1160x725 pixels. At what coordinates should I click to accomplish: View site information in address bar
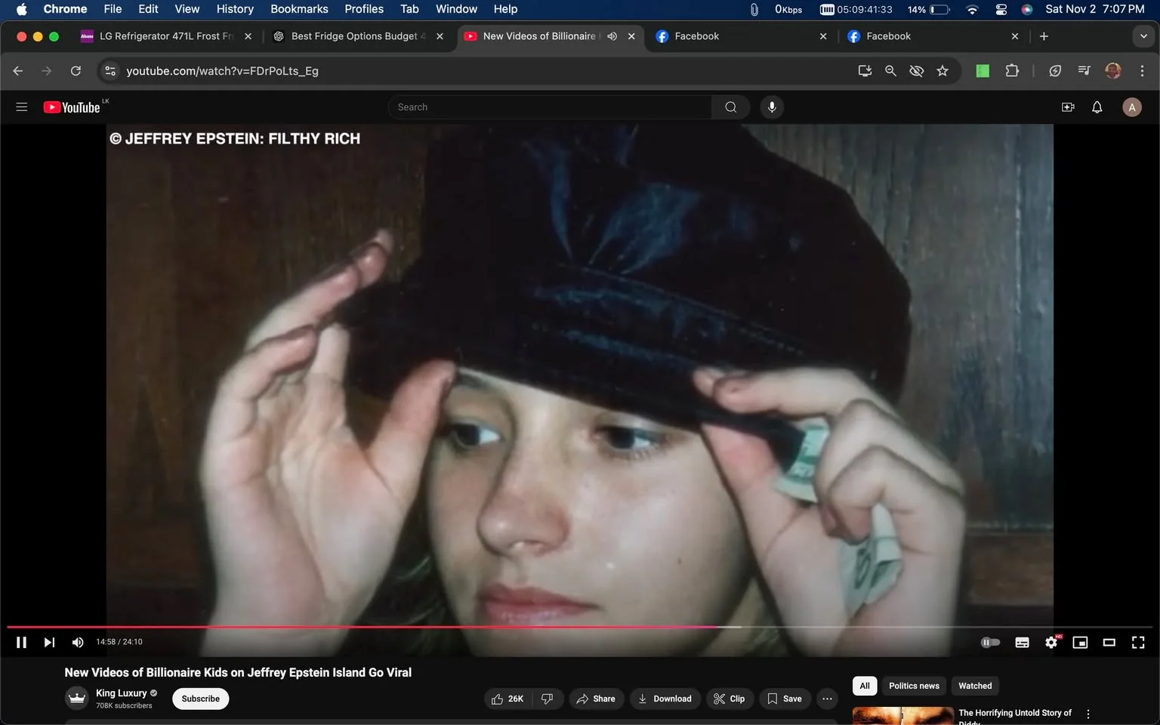pyautogui.click(x=110, y=71)
